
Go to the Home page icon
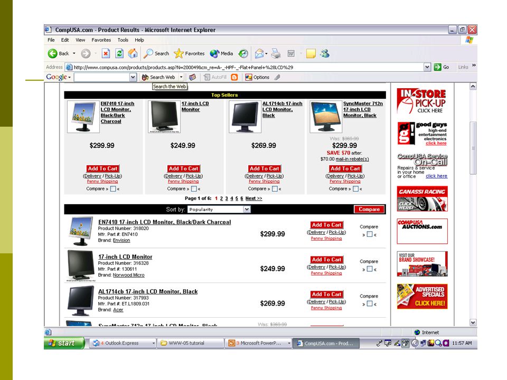click(133, 53)
